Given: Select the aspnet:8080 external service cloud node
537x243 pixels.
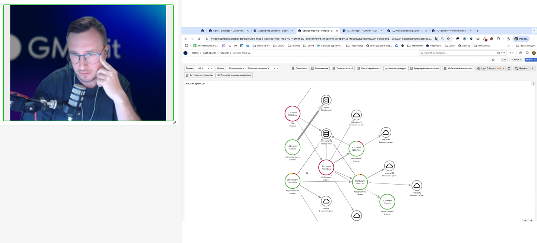Looking at the screenshot, I should (356, 115).
